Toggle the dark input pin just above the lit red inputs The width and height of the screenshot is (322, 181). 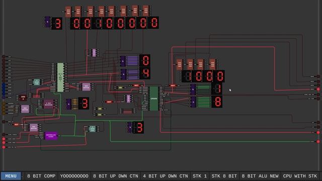tap(4, 135)
